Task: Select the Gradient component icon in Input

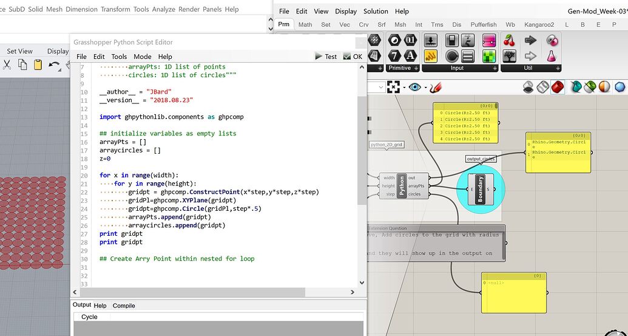Action: point(489,41)
